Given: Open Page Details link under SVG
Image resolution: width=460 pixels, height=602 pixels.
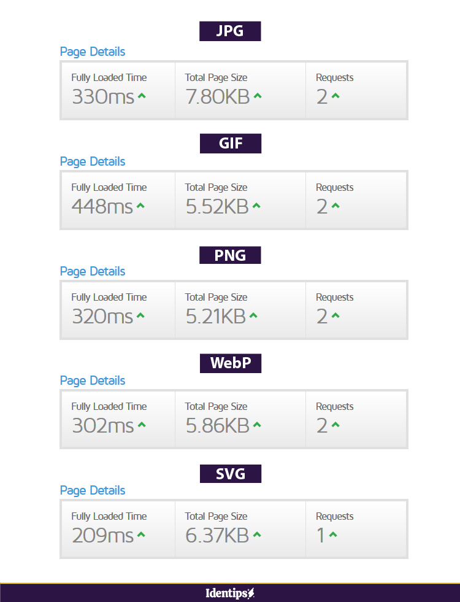Looking at the screenshot, I should tap(93, 490).
